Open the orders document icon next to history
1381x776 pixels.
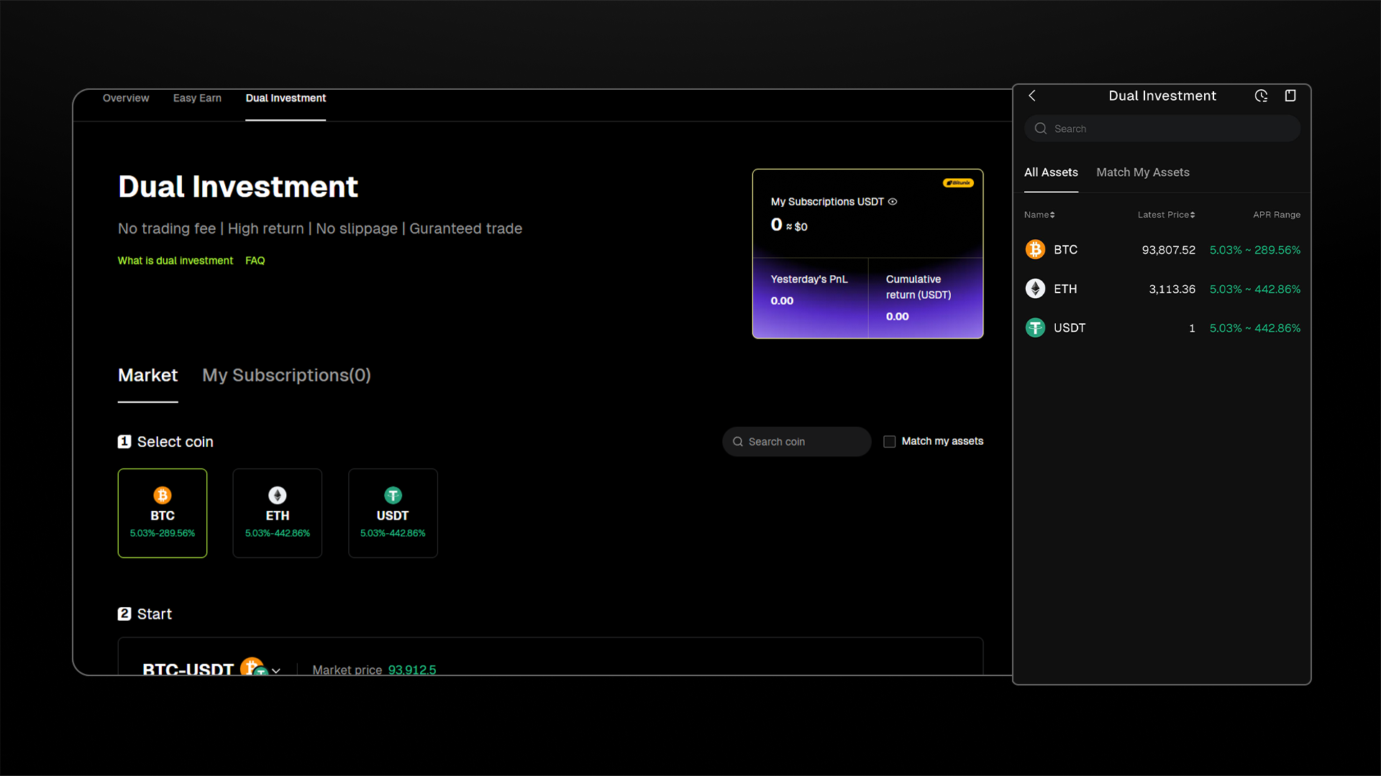pos(1290,95)
